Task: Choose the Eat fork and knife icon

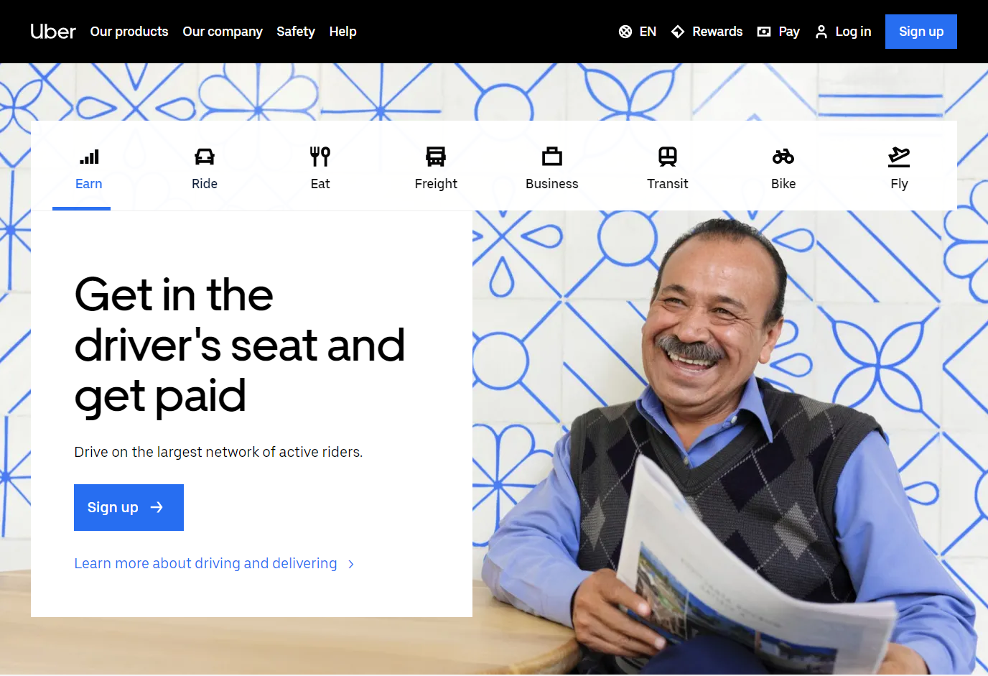Action: click(x=320, y=157)
